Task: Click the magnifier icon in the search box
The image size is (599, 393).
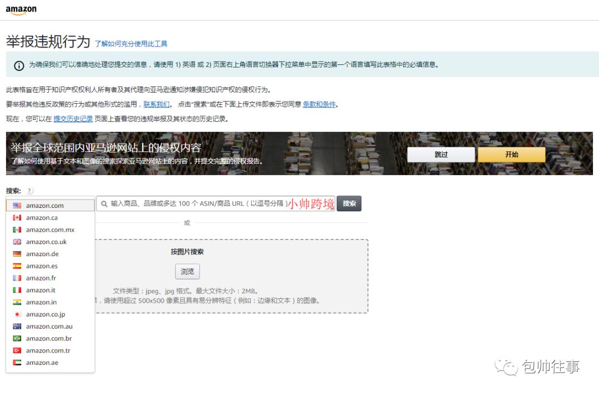Action: (x=104, y=204)
